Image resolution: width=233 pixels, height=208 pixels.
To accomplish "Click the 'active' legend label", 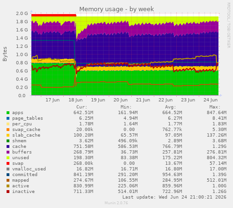I will click(x=21, y=186).
